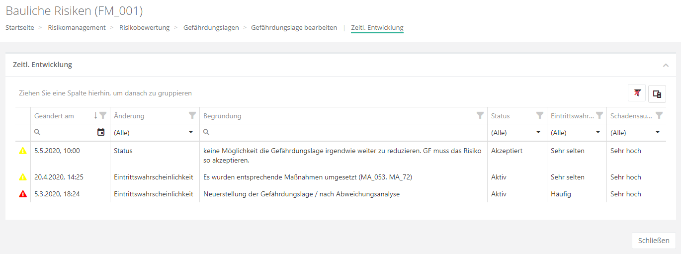The width and height of the screenshot is (681, 254).
Task: Click filter icon in Schadensausmaß header
Action: tap(659, 115)
